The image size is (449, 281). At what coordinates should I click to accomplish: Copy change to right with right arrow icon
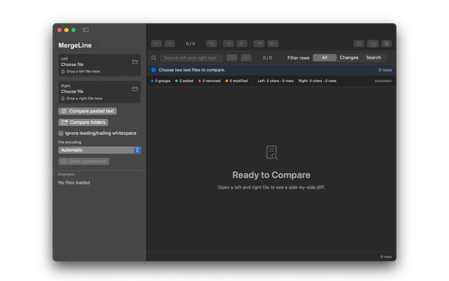(228, 44)
